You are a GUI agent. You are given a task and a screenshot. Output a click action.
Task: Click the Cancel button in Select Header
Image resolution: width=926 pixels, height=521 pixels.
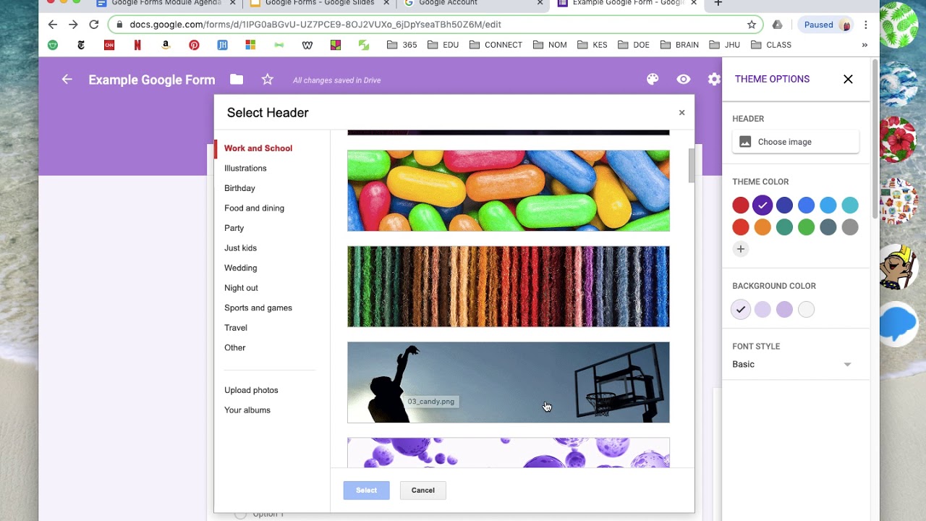click(423, 491)
